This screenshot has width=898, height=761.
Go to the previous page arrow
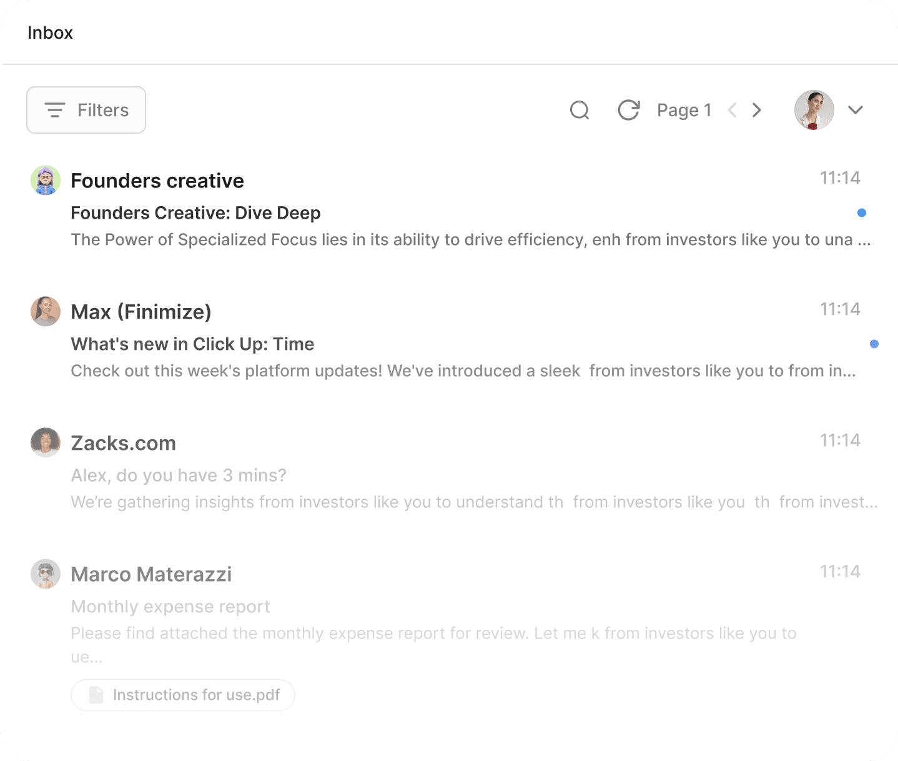(732, 110)
